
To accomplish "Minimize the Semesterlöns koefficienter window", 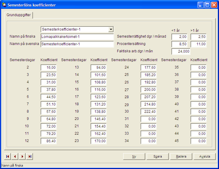I will [x=200, y=5].
